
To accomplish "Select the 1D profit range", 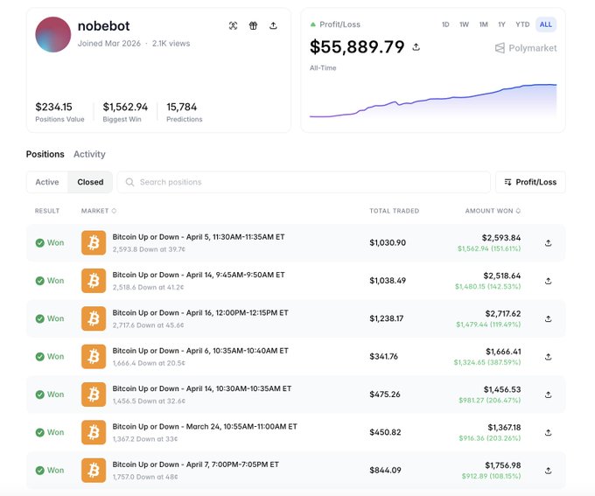I will [445, 24].
